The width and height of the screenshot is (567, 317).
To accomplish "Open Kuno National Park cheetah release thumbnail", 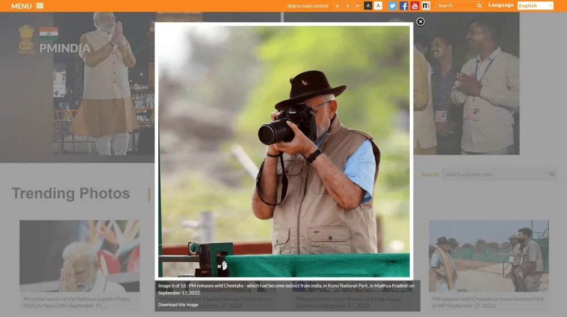I will 488,256.
